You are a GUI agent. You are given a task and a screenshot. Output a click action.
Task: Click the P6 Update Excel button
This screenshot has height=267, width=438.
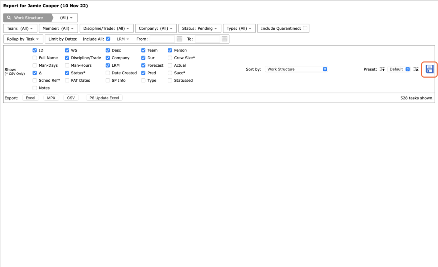[104, 98]
